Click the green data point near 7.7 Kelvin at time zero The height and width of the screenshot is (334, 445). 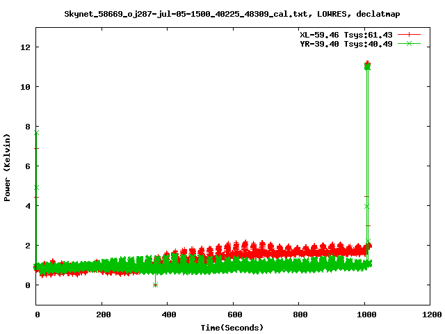click(x=36, y=133)
